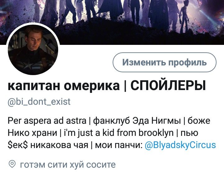The image size is (224, 172).
Task: Click the $ек$ никакова чая bio phrase
Action: (x=48, y=145)
